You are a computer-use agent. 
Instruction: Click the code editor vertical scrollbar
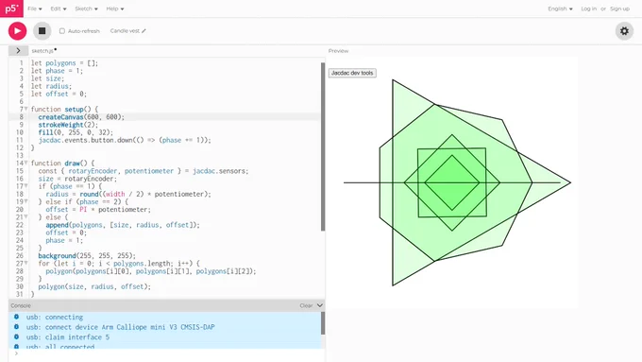click(x=323, y=147)
